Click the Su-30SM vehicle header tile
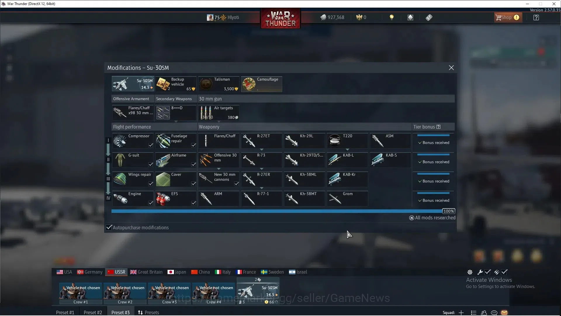 (x=133, y=84)
